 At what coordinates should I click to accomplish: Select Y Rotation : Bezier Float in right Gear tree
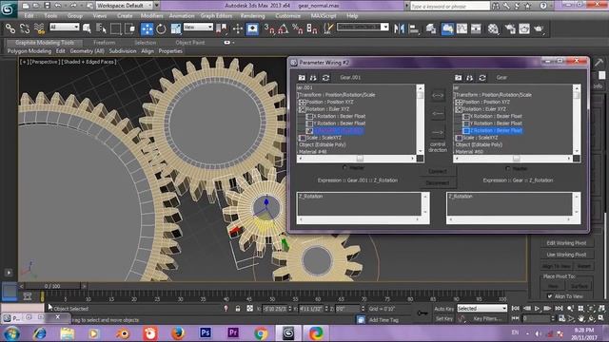click(496, 123)
